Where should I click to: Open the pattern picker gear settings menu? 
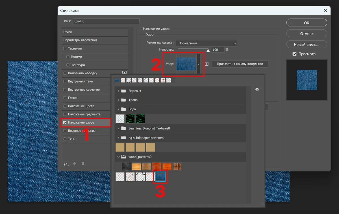258,90
